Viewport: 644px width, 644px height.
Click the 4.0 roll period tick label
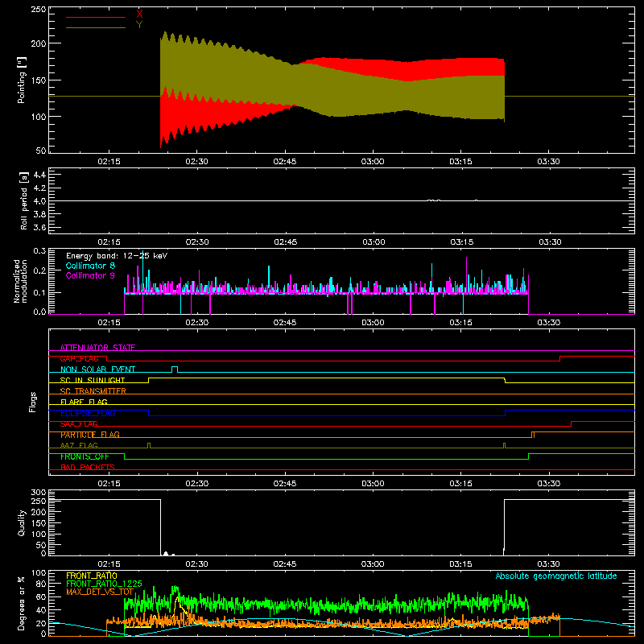pyautogui.click(x=39, y=201)
